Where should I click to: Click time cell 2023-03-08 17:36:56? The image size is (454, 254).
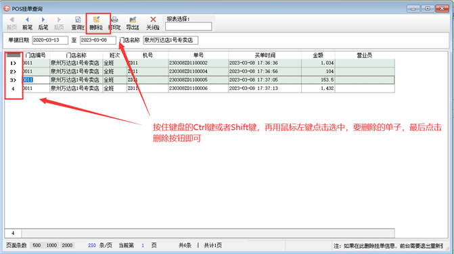tap(265, 72)
